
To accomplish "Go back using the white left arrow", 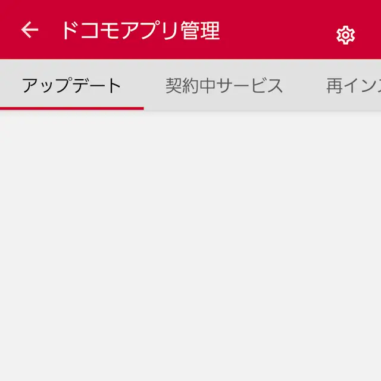I will (30, 30).
